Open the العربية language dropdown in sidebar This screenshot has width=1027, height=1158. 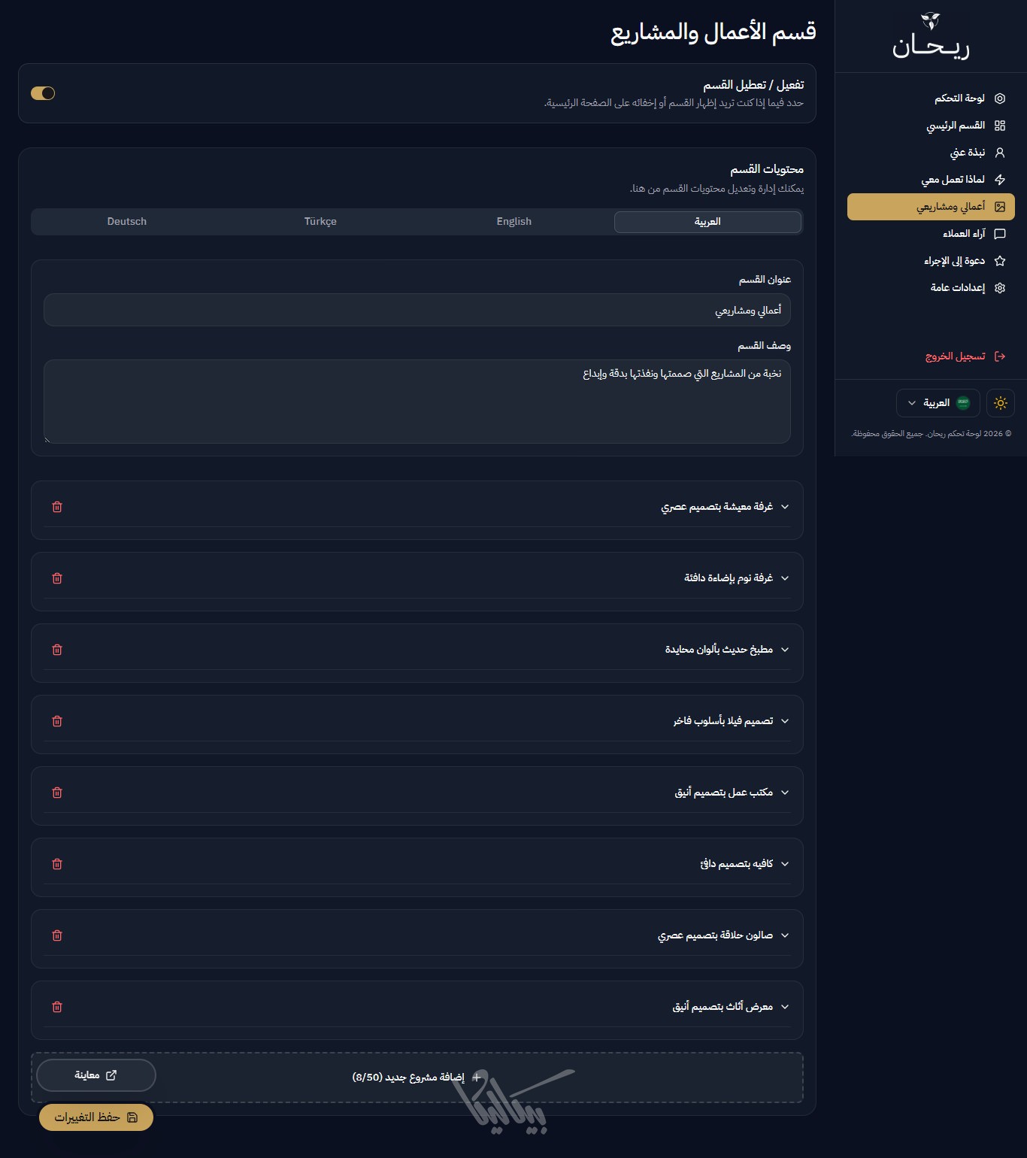[938, 403]
